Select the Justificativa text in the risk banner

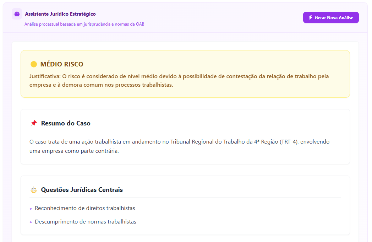179,80
